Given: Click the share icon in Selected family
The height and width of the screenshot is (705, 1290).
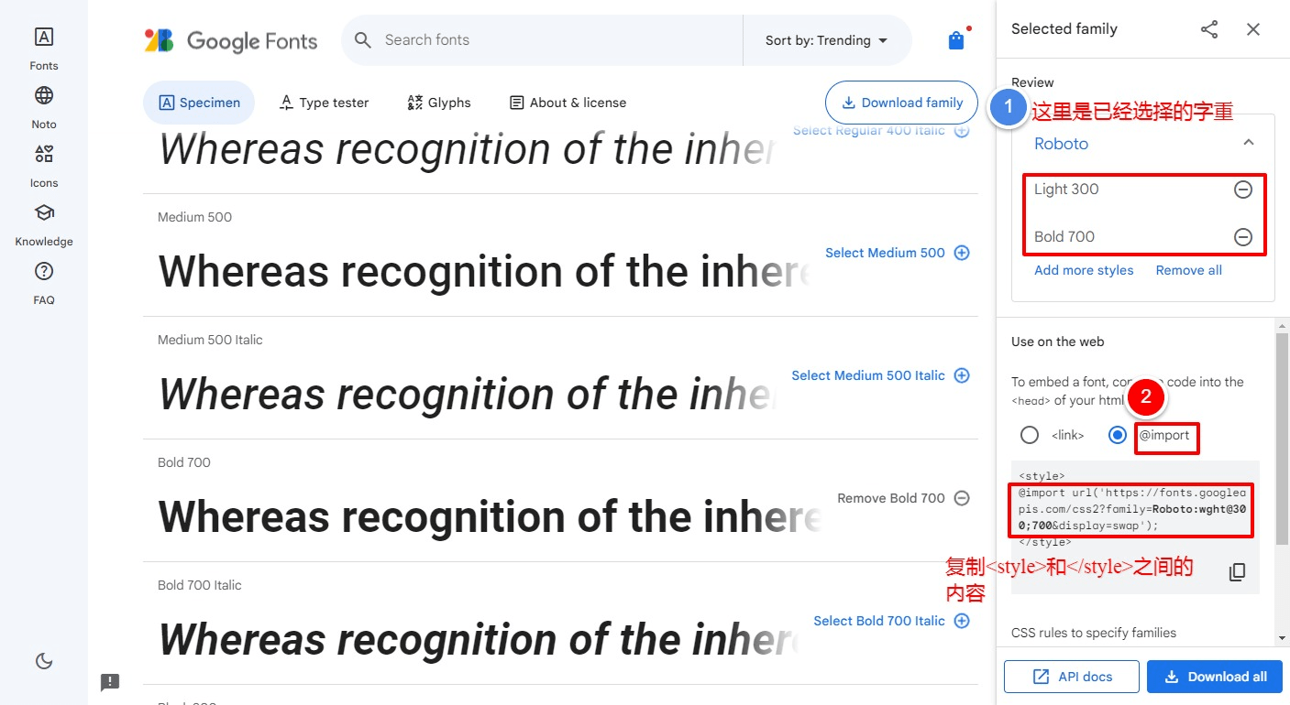Looking at the screenshot, I should click(1209, 29).
